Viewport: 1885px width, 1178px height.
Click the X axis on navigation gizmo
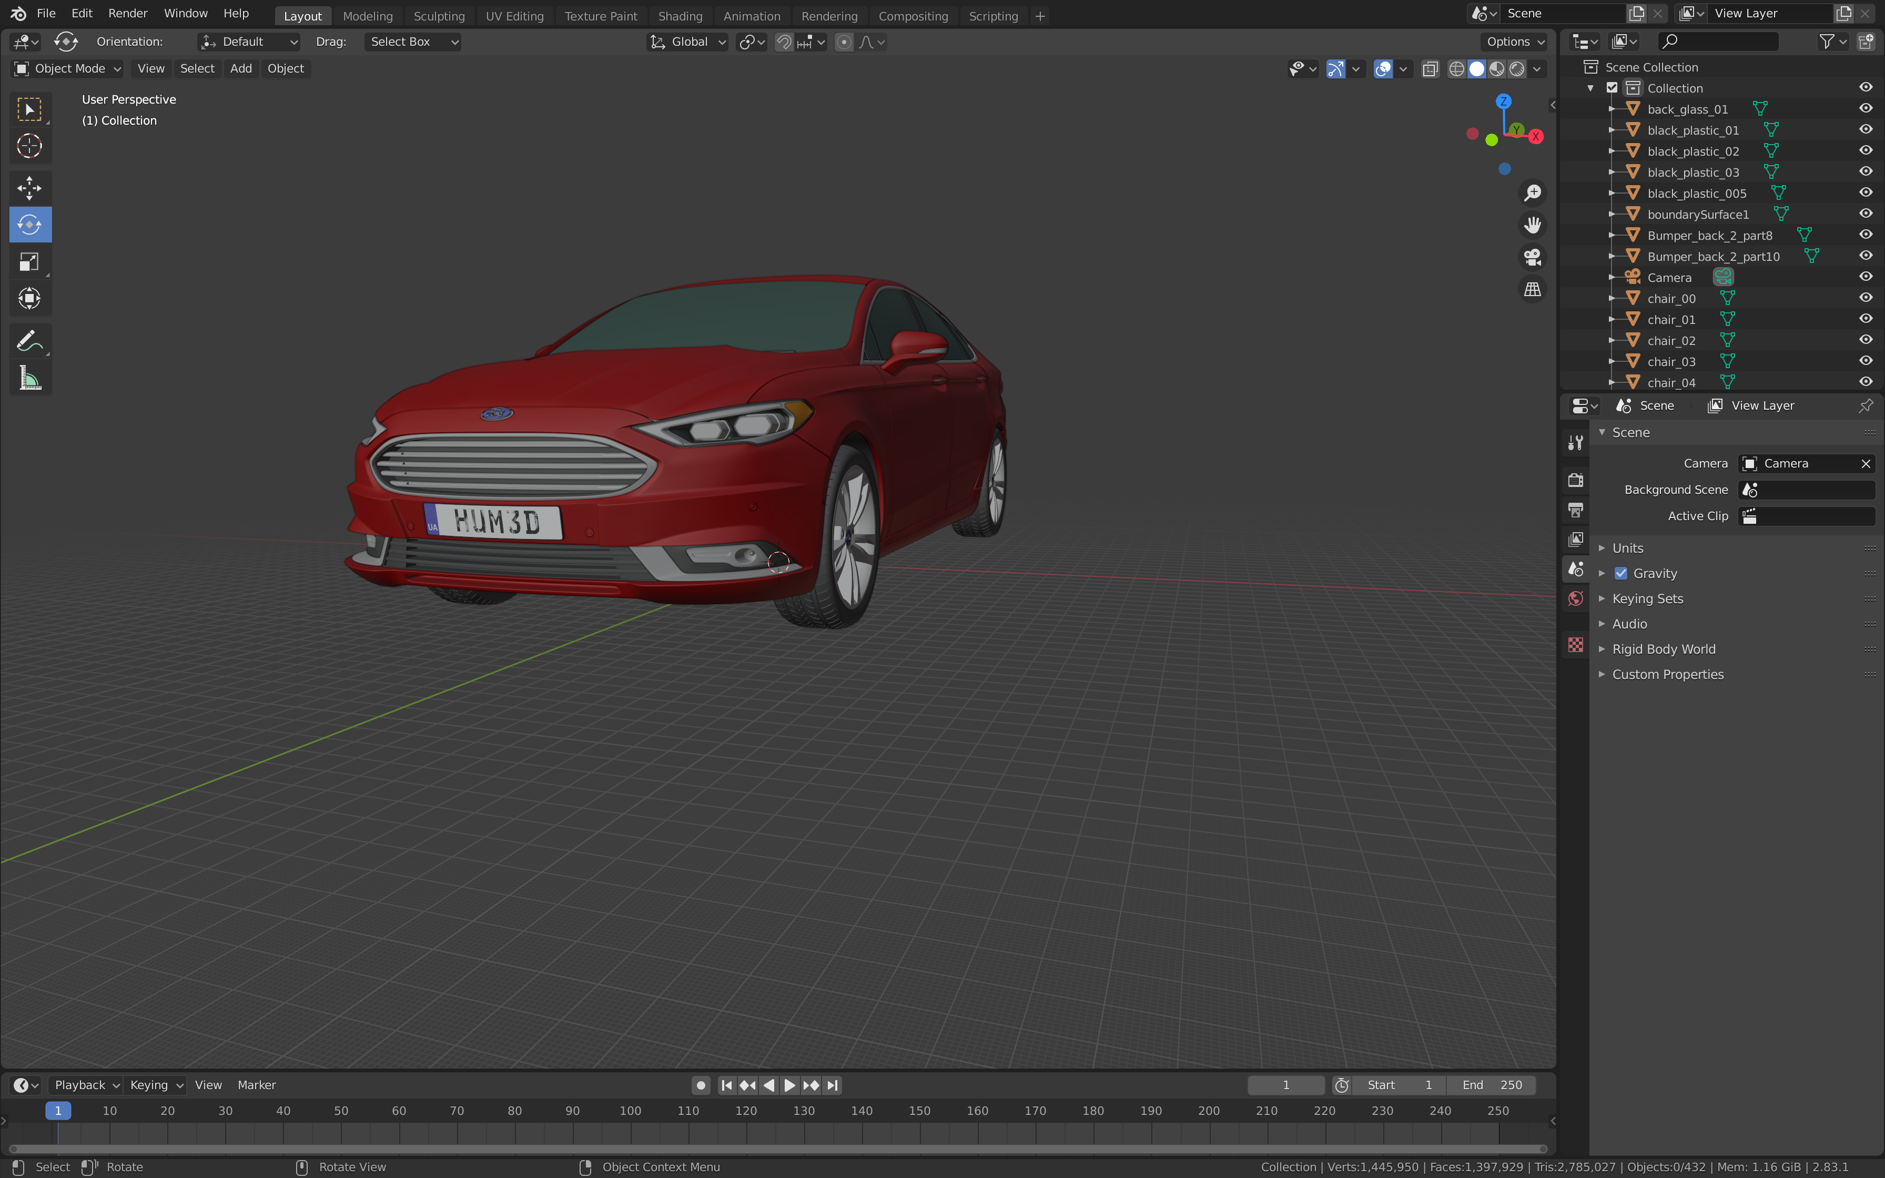click(x=1535, y=136)
